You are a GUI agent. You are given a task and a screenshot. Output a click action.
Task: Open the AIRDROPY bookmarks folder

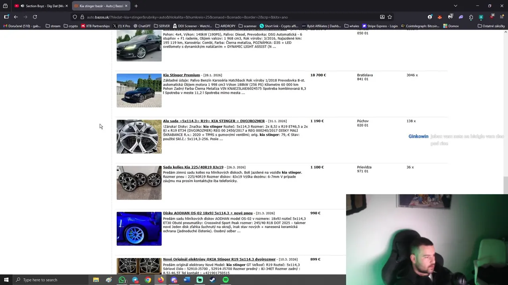[225, 26]
